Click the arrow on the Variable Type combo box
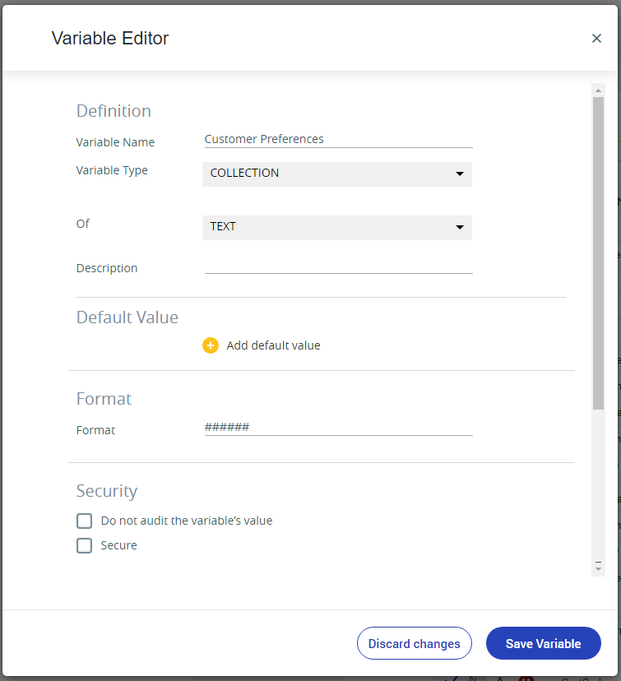Viewport: 621px width, 681px height. point(460,174)
